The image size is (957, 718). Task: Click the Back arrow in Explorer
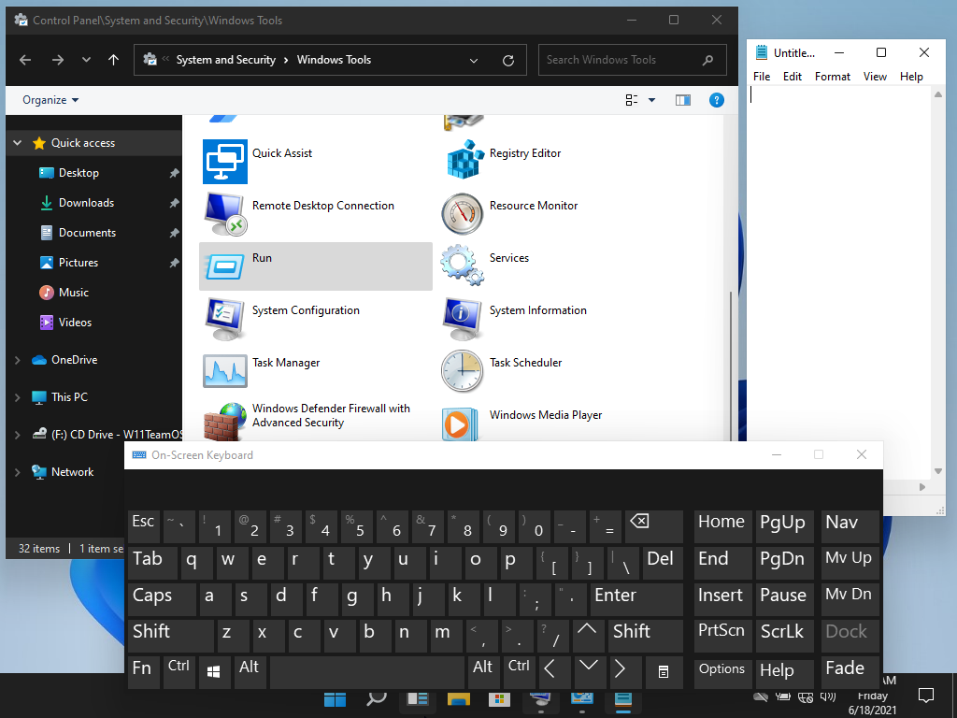click(x=25, y=60)
